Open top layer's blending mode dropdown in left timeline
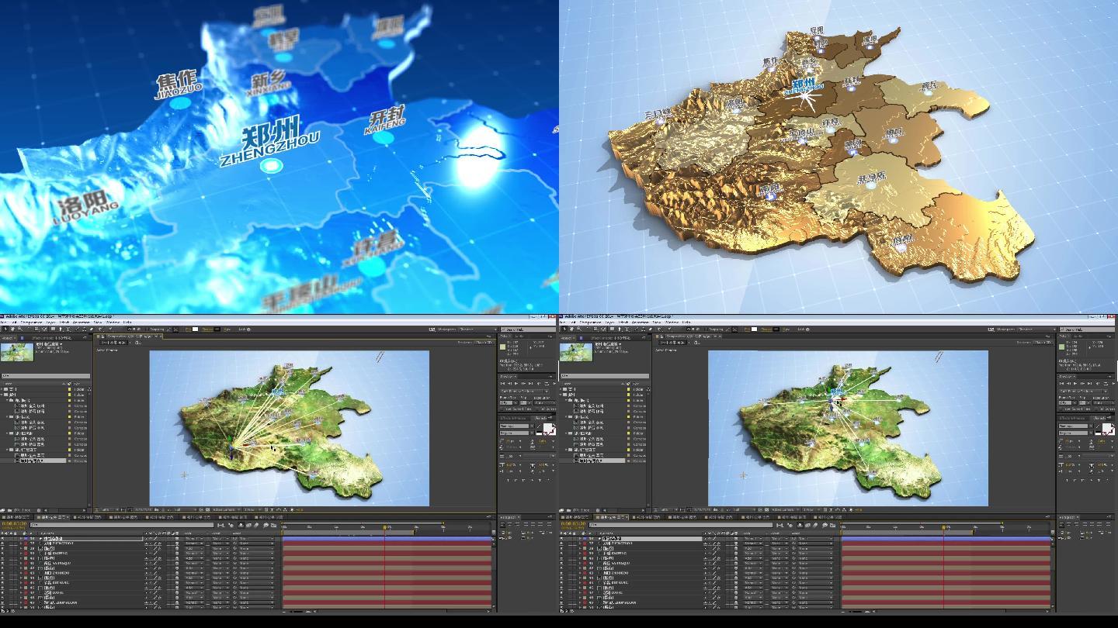The width and height of the screenshot is (1118, 628). coord(194,538)
